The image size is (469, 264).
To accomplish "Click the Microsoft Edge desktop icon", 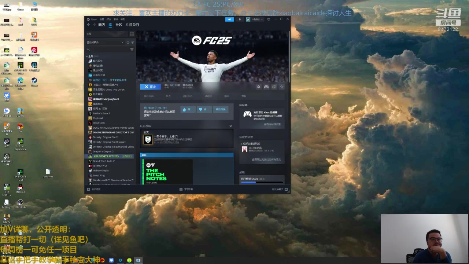I will point(20,83).
